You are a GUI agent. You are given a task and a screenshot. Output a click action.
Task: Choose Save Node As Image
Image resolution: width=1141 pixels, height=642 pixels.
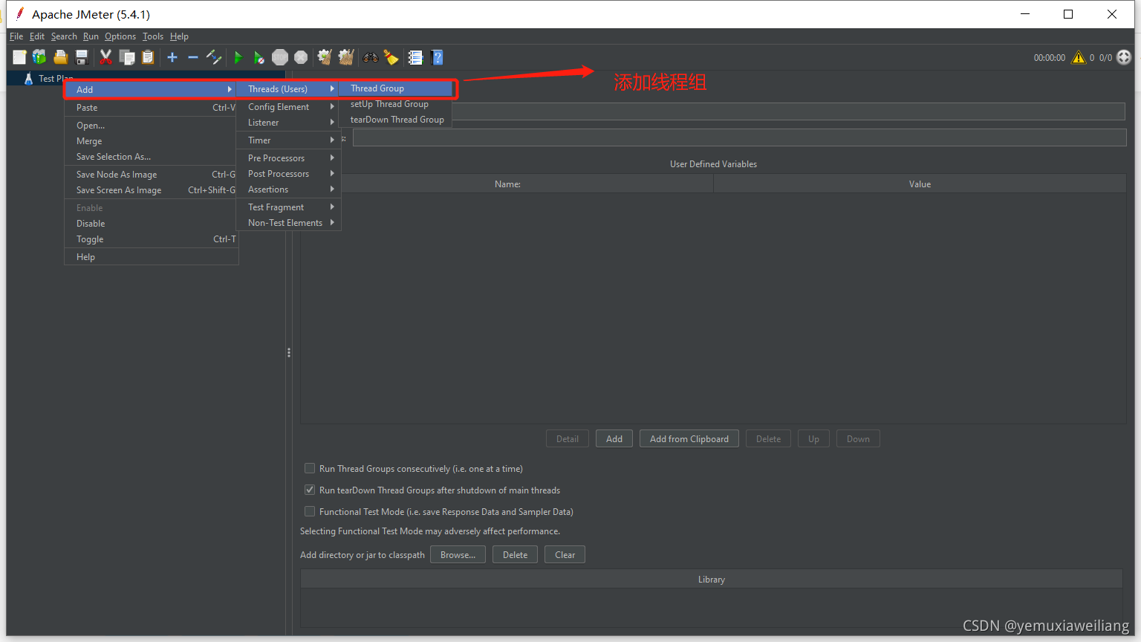pyautogui.click(x=152, y=175)
